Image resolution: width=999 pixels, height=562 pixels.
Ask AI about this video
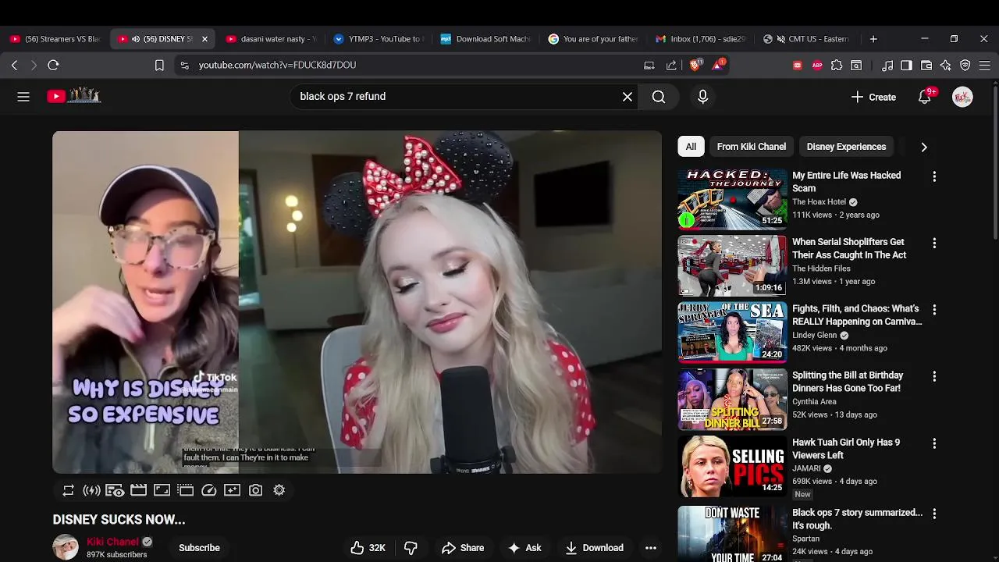(x=524, y=548)
